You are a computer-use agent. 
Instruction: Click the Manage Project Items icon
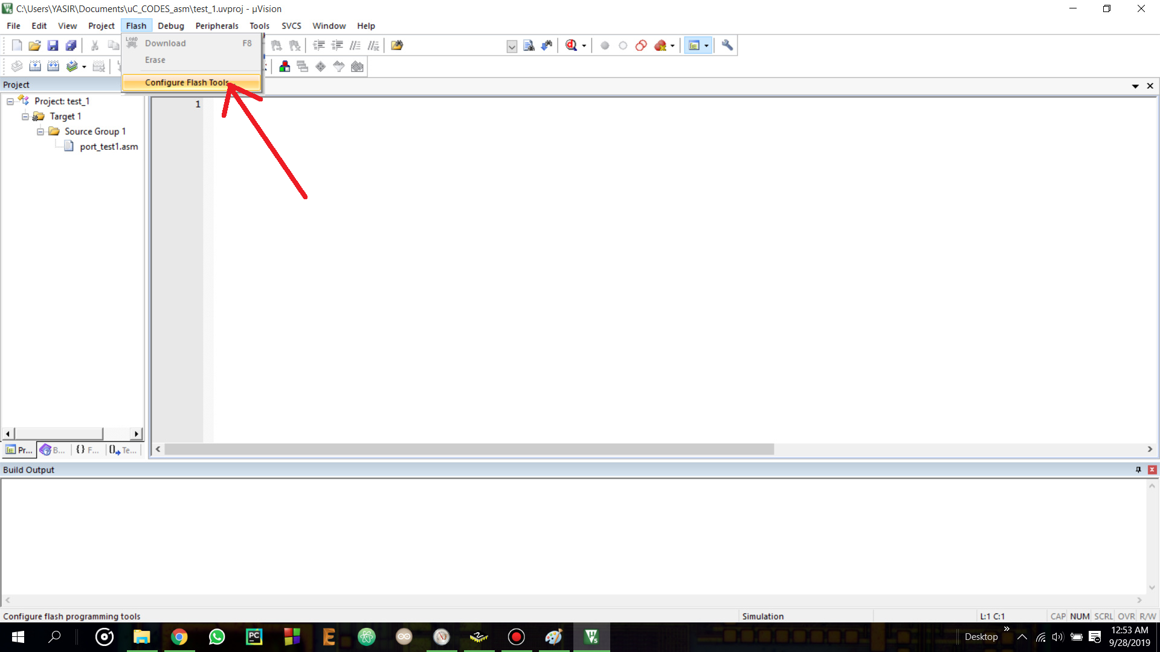click(x=285, y=66)
